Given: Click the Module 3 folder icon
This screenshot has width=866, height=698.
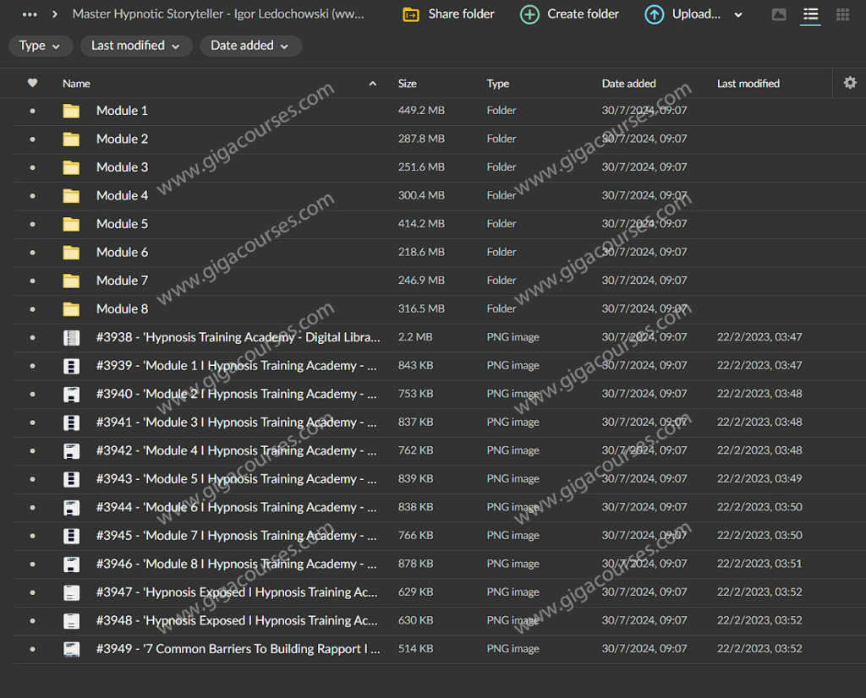Looking at the screenshot, I should click(71, 167).
